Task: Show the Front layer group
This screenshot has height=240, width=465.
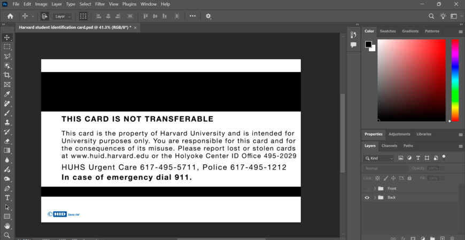Action: tap(367, 188)
